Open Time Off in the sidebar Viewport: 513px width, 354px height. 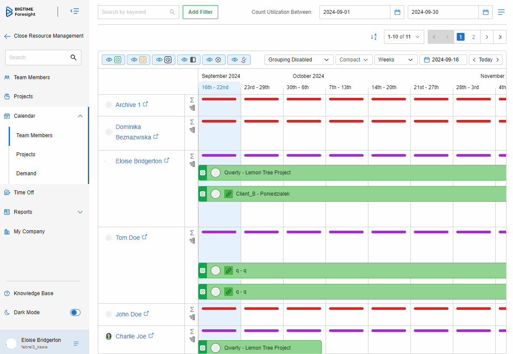coord(24,193)
